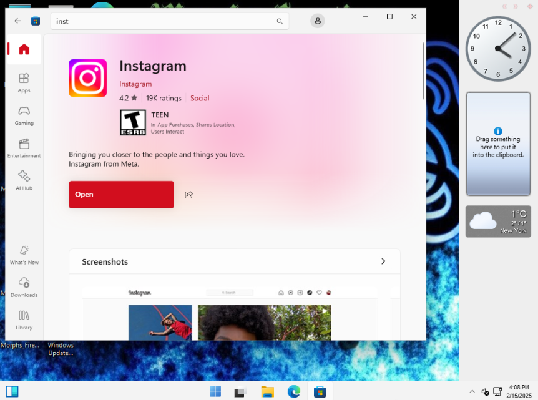Open the Entertainment section in the sidebar
Image resolution: width=538 pixels, height=400 pixels.
point(24,148)
